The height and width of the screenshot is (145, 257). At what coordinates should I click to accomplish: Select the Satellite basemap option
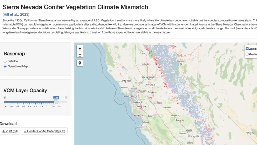coord(5,61)
